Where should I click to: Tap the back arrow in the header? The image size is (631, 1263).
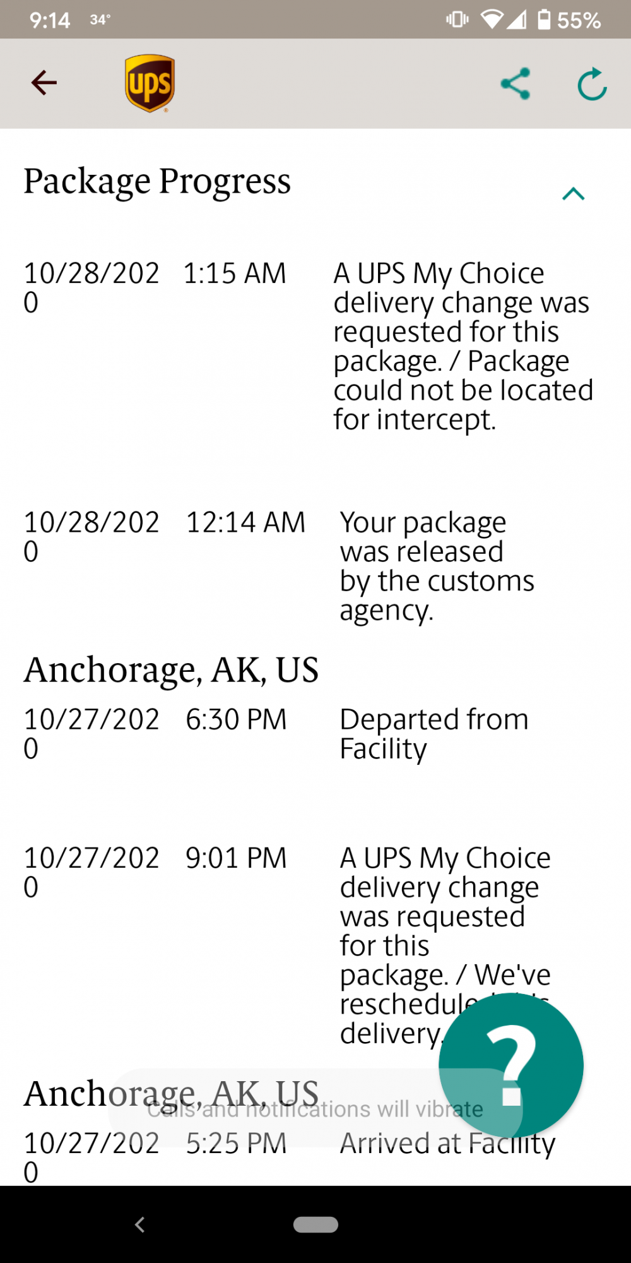click(x=44, y=83)
